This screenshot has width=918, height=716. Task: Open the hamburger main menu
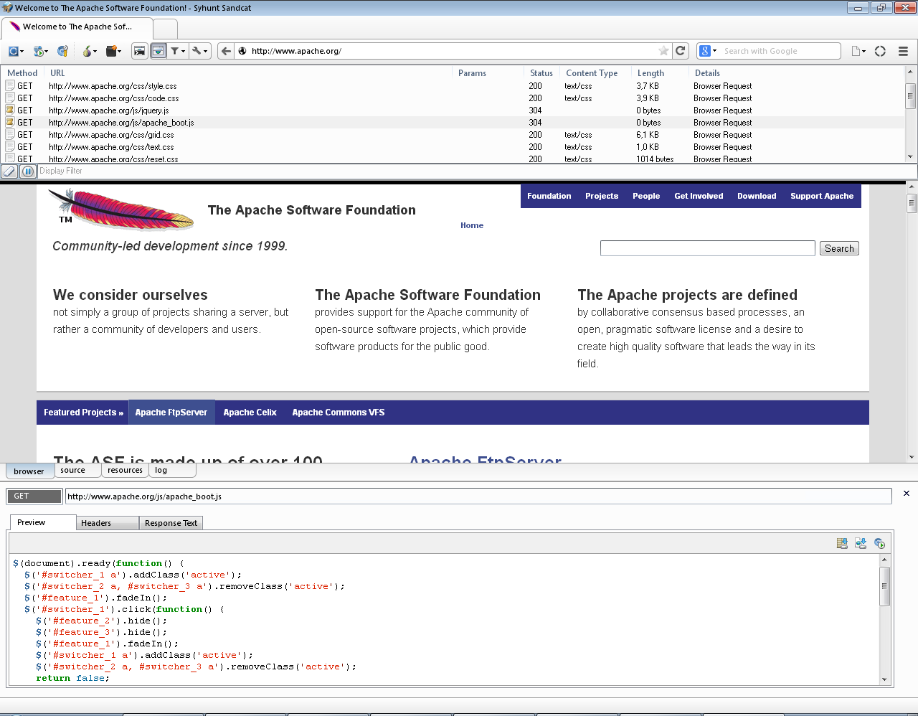click(x=903, y=51)
